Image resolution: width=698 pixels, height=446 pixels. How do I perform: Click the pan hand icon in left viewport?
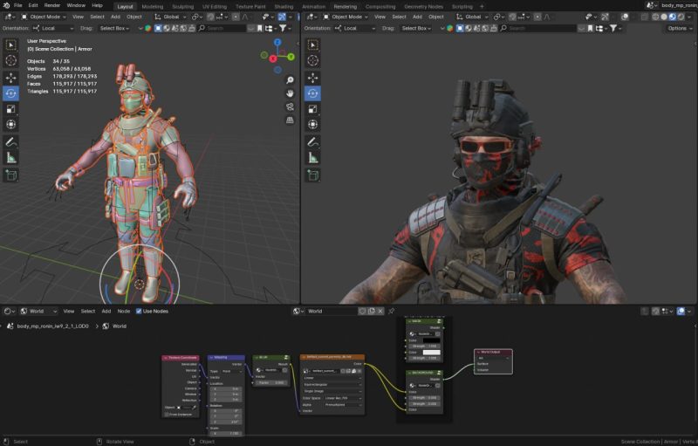pyautogui.click(x=290, y=93)
